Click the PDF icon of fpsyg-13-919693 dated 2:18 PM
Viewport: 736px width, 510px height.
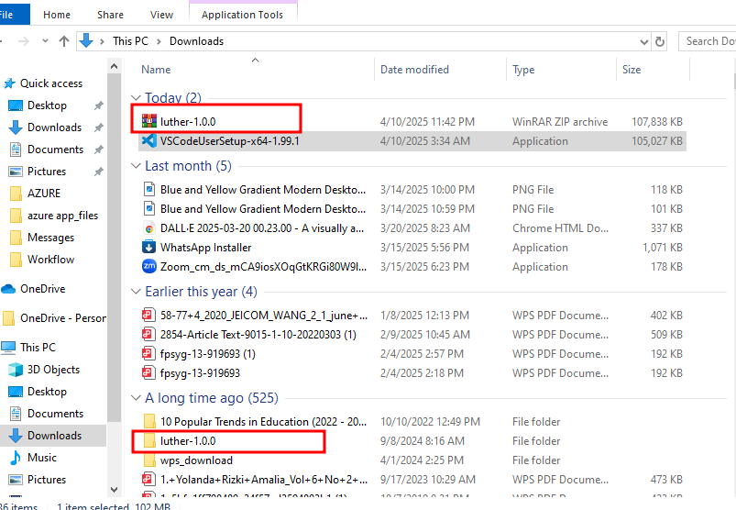pos(149,372)
